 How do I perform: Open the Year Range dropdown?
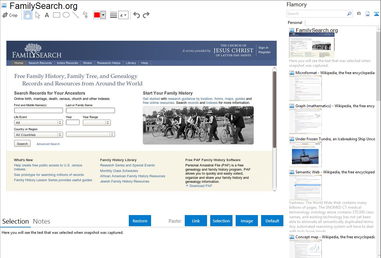pyautogui.click(x=97, y=123)
